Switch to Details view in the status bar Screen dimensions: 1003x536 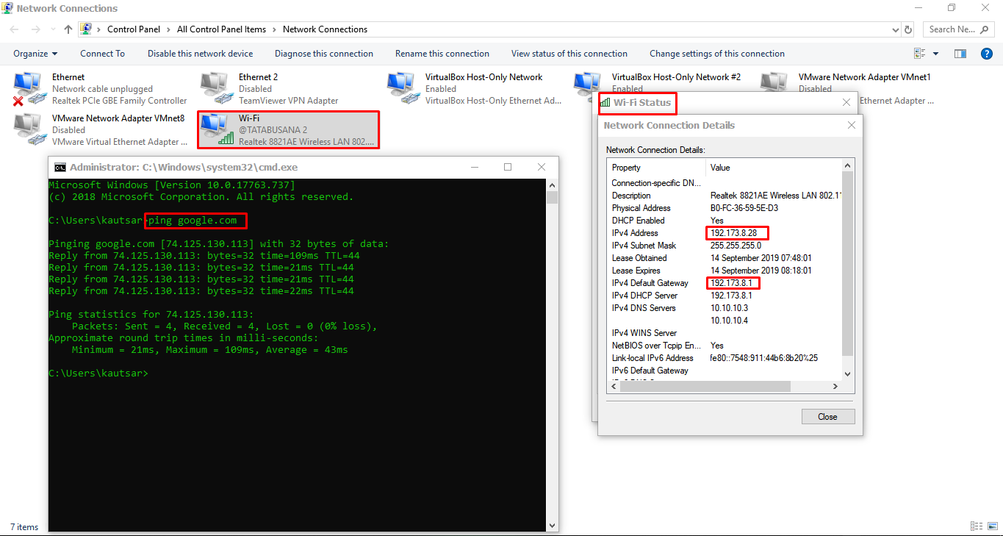tap(977, 526)
